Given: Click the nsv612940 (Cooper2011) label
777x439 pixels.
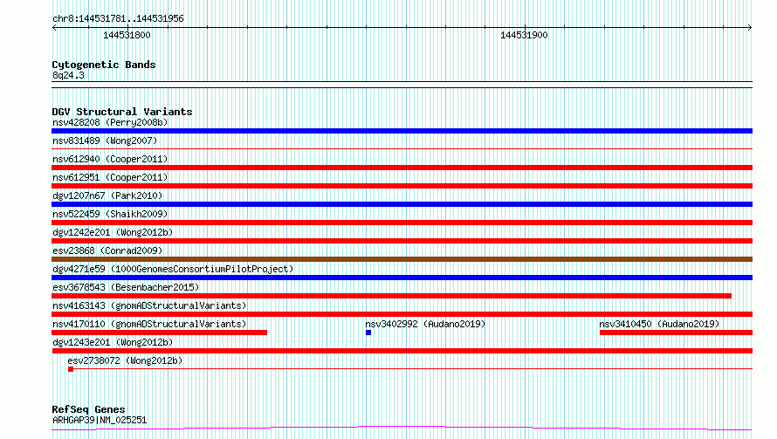Looking at the screenshot, I should [110, 159].
